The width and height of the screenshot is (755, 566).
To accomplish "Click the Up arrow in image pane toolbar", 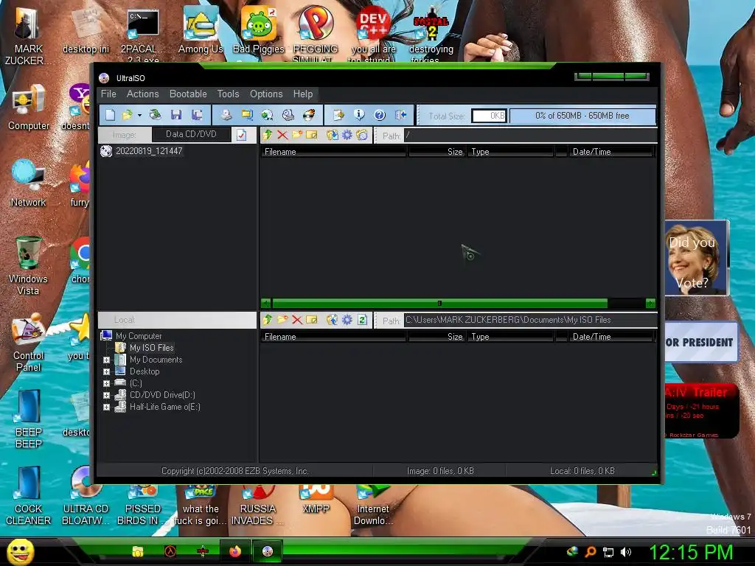I will point(268,135).
